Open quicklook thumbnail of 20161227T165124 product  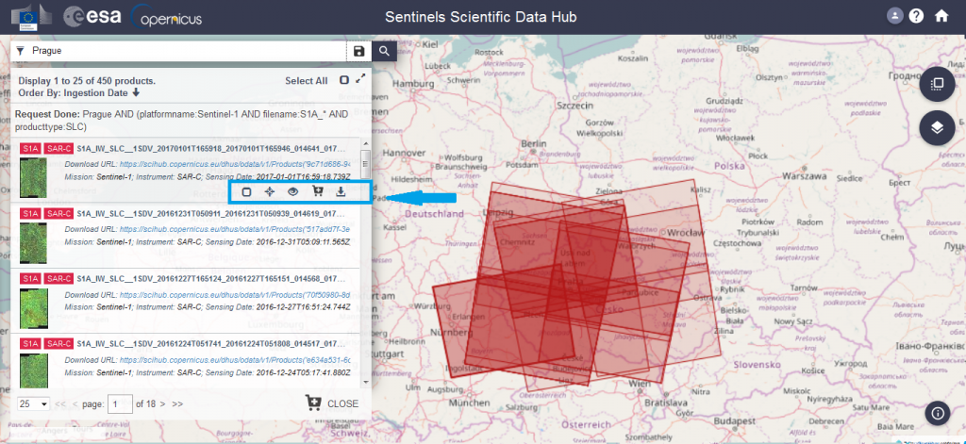(x=33, y=308)
